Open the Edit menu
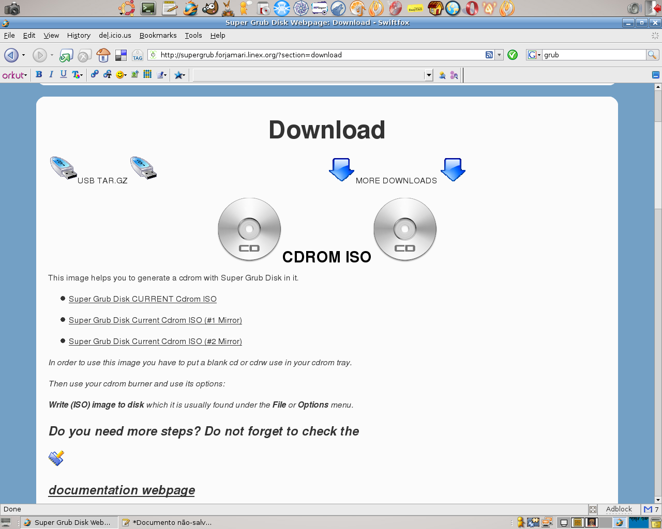The height and width of the screenshot is (529, 662). click(x=29, y=35)
